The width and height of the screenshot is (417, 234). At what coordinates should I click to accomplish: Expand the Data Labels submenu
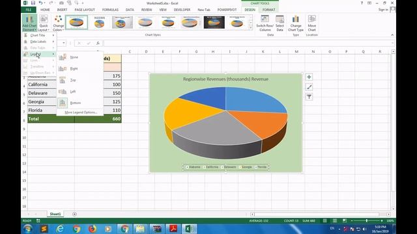pos(39,42)
